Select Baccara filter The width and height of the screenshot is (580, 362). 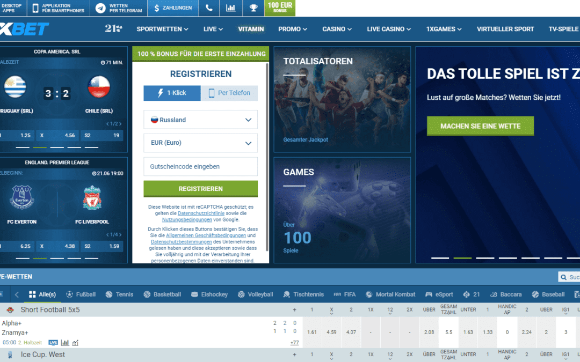506,294
